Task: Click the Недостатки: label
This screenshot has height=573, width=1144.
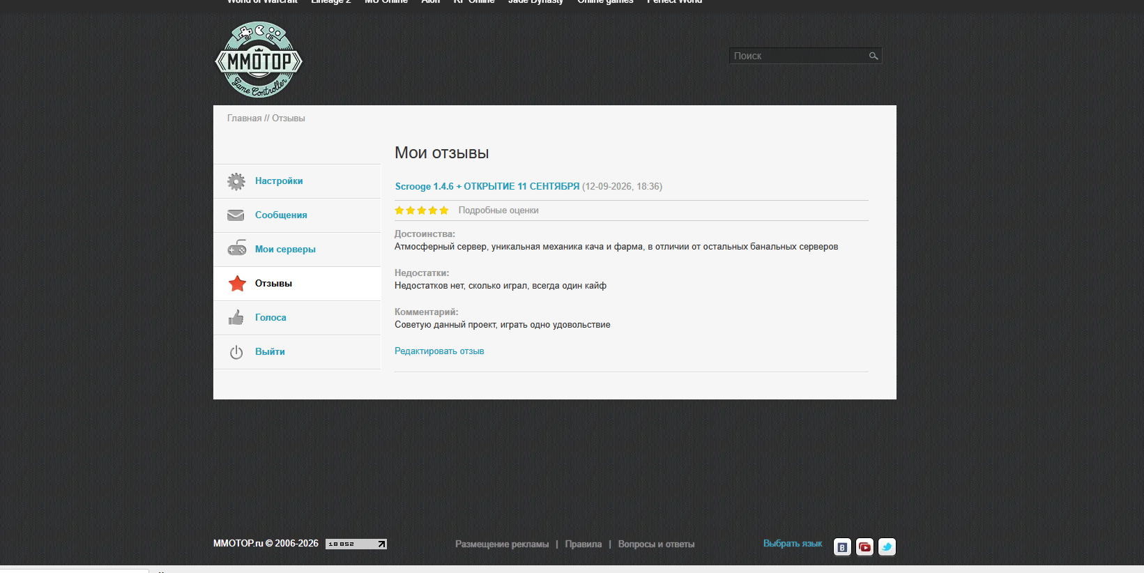Action: pyautogui.click(x=422, y=273)
